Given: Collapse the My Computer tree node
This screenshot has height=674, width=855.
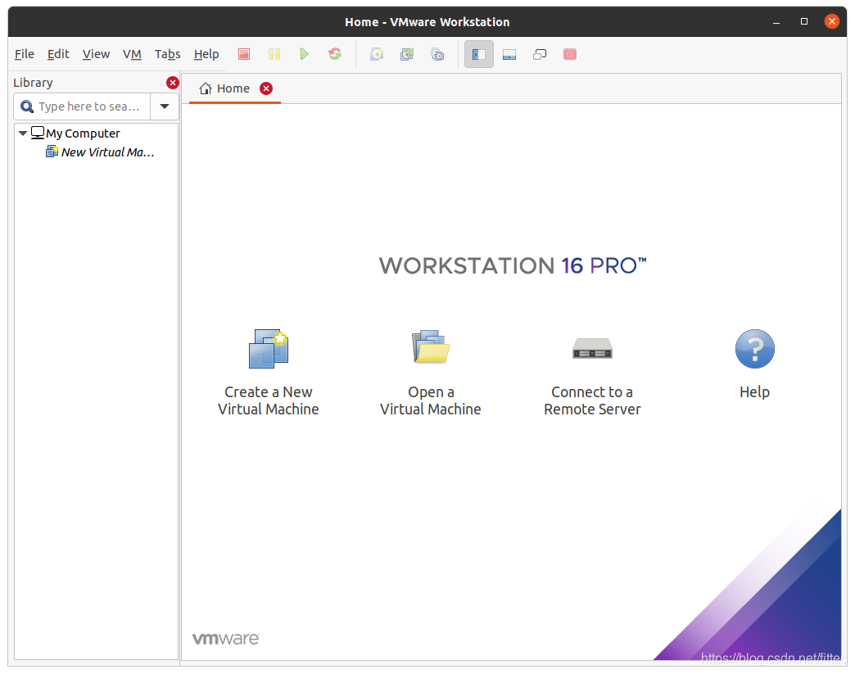Looking at the screenshot, I should pos(22,133).
